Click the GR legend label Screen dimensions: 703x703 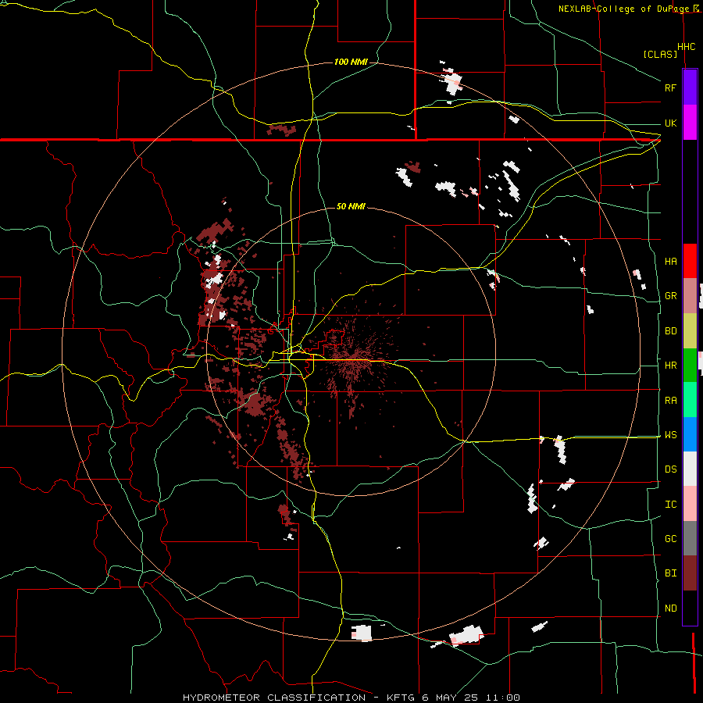coord(670,296)
